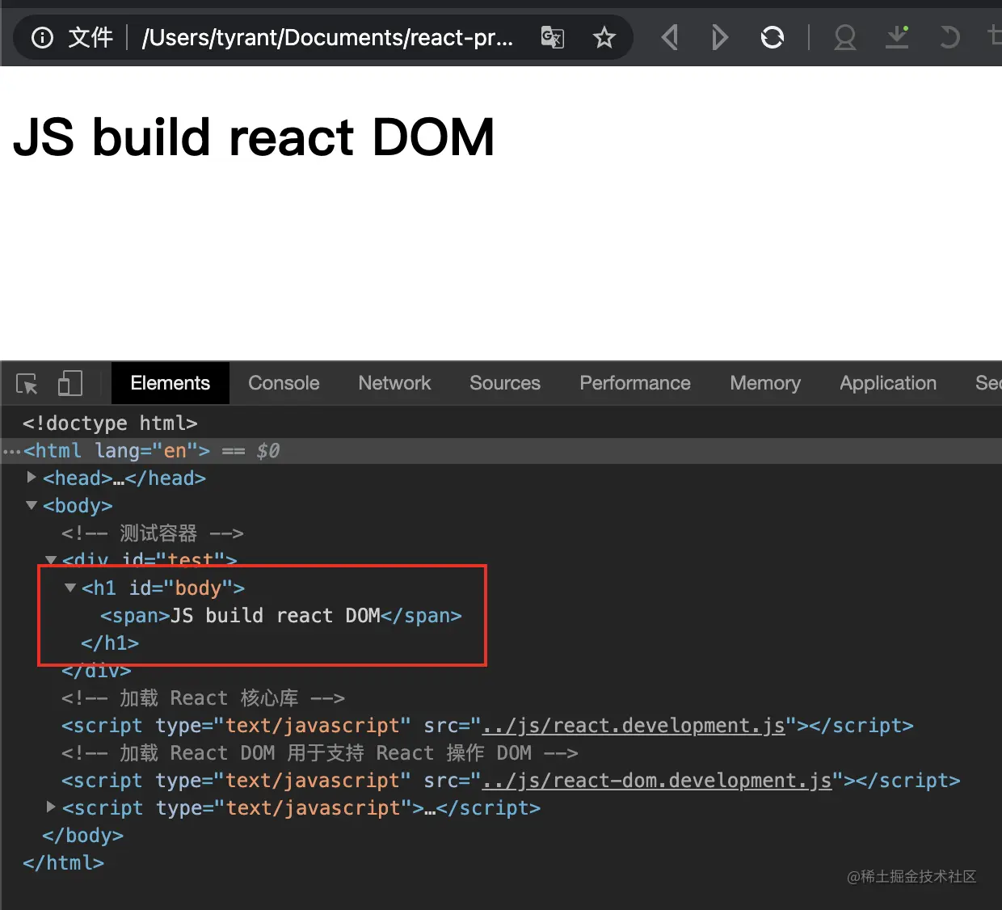The width and height of the screenshot is (1002, 910).
Task: Open the react.development.js source link
Action: click(634, 726)
